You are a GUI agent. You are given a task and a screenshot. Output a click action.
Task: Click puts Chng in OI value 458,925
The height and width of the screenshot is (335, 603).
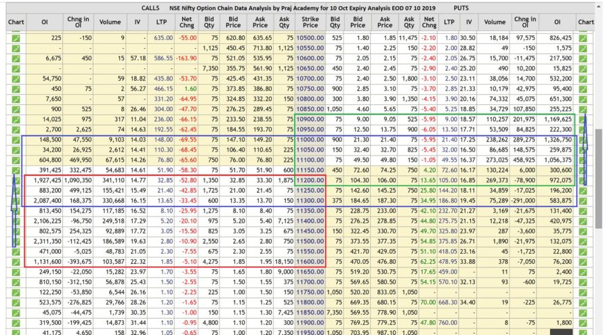[523, 160]
